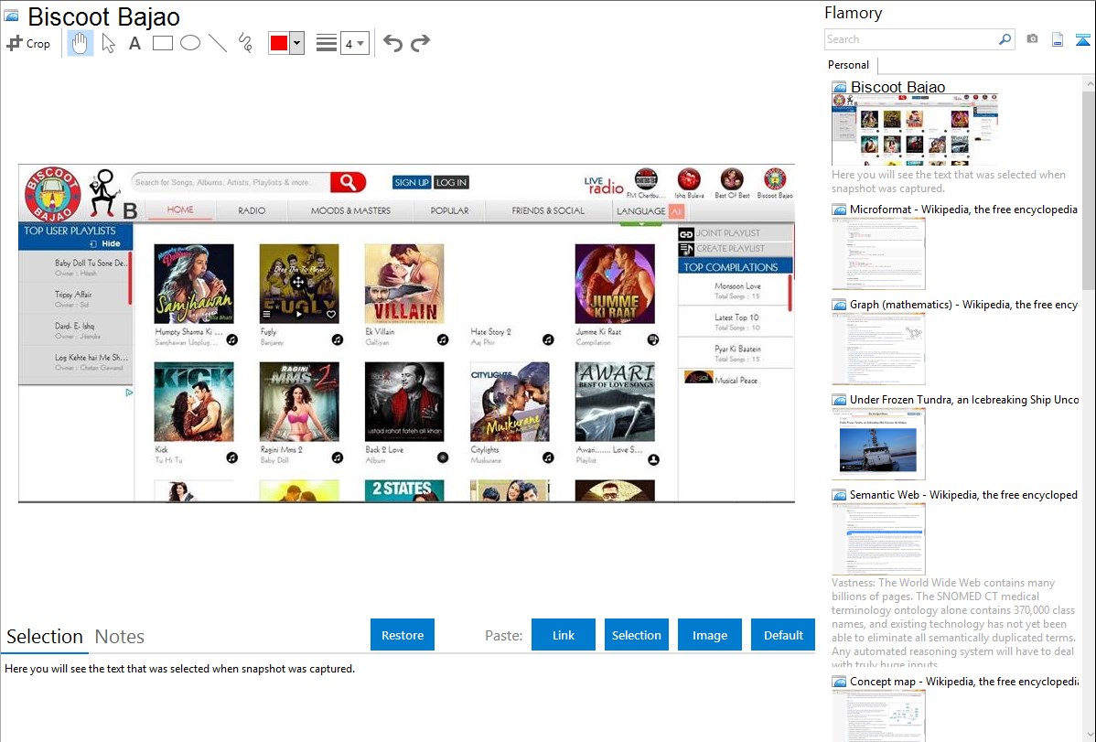The image size is (1096, 742).
Task: Click the music note icon beside Fugly
Action: click(338, 339)
